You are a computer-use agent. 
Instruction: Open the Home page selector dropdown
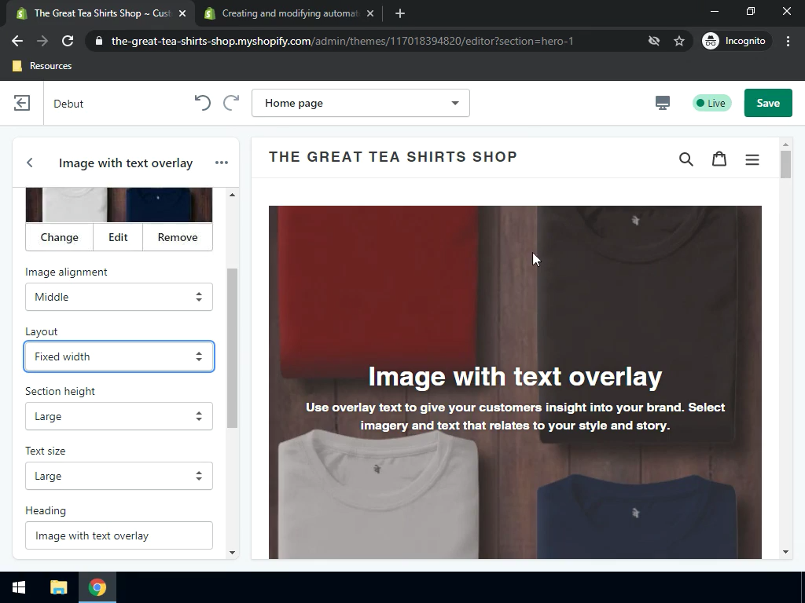click(x=361, y=103)
